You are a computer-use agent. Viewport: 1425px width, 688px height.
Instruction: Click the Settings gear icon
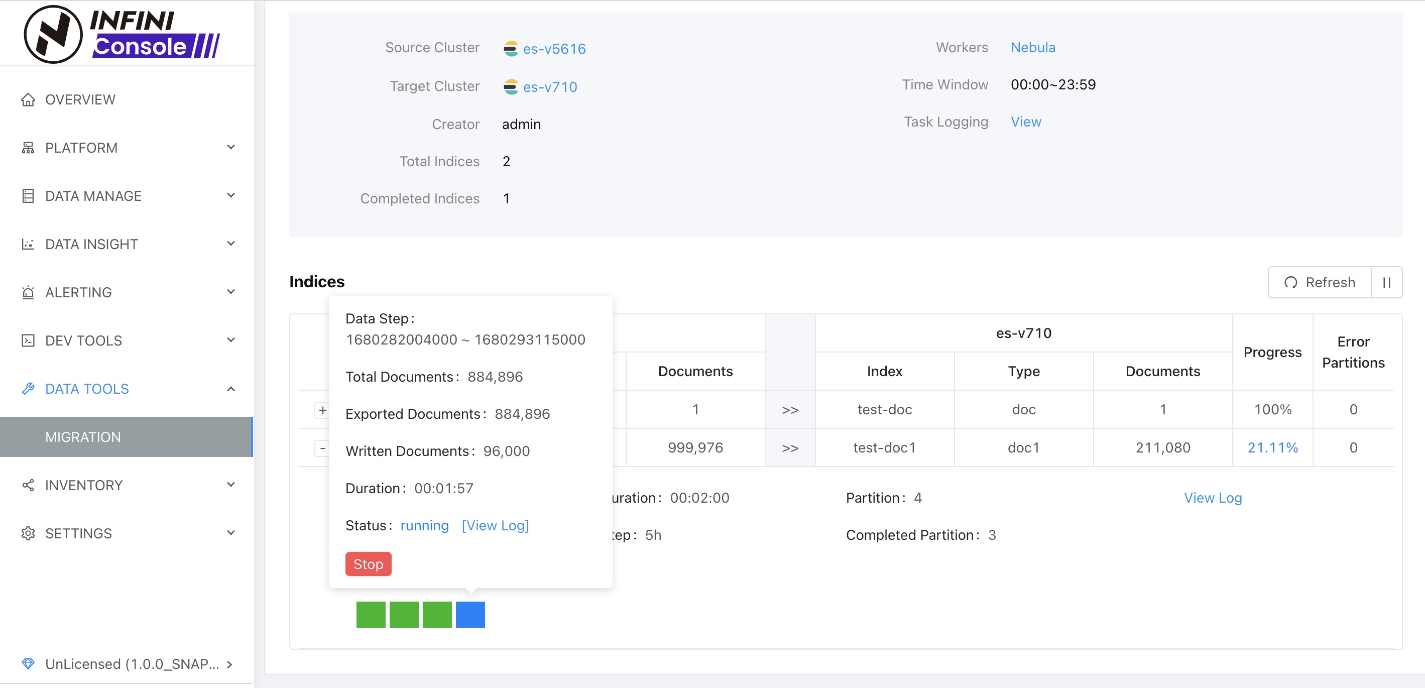click(28, 533)
